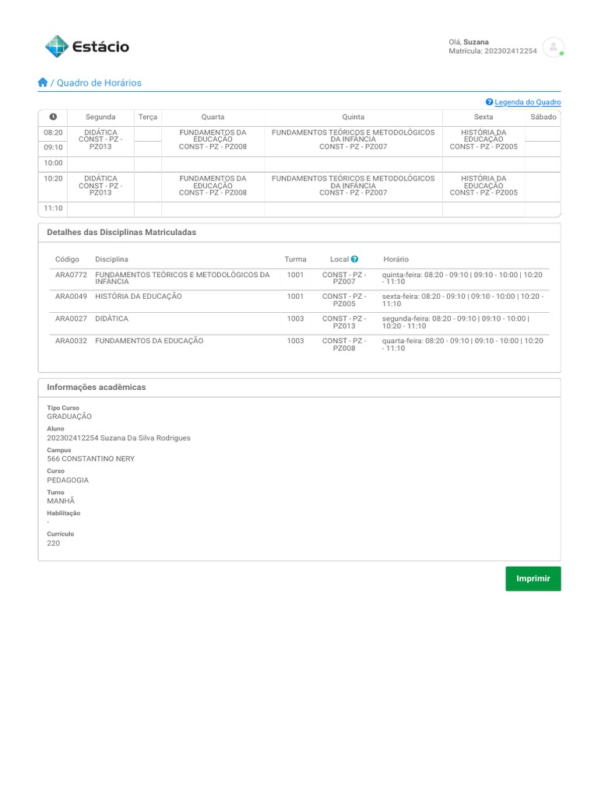Click the GRADUAÇÃO course type value

[x=69, y=416]
